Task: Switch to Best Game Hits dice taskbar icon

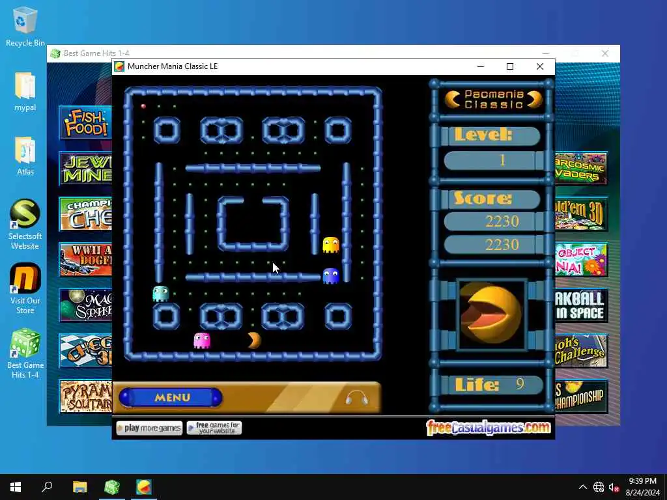Action: tap(112, 487)
